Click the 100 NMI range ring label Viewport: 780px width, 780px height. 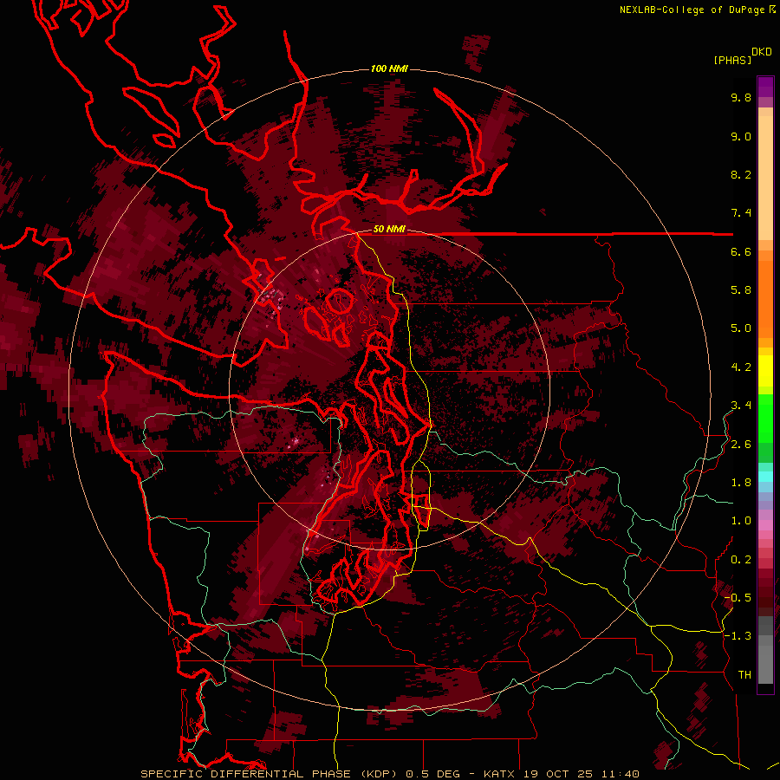(x=389, y=68)
